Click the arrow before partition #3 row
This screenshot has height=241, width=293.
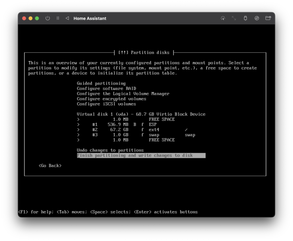pyautogui.click(x=78, y=135)
